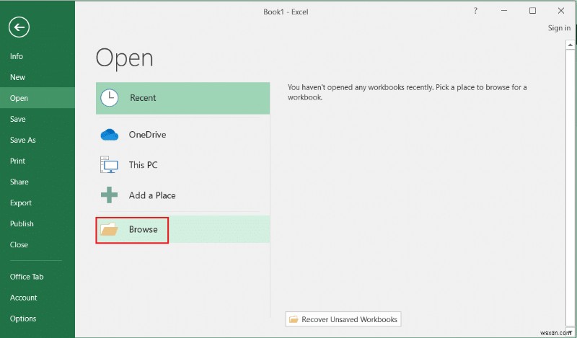Open the Print page
The height and width of the screenshot is (338, 577).
point(17,161)
